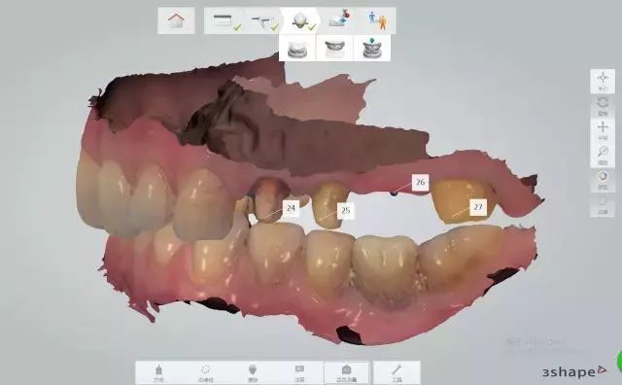Show the lower jaw scan thumbnail
Image resolution: width=622 pixels, height=385 pixels.
tap(297, 49)
